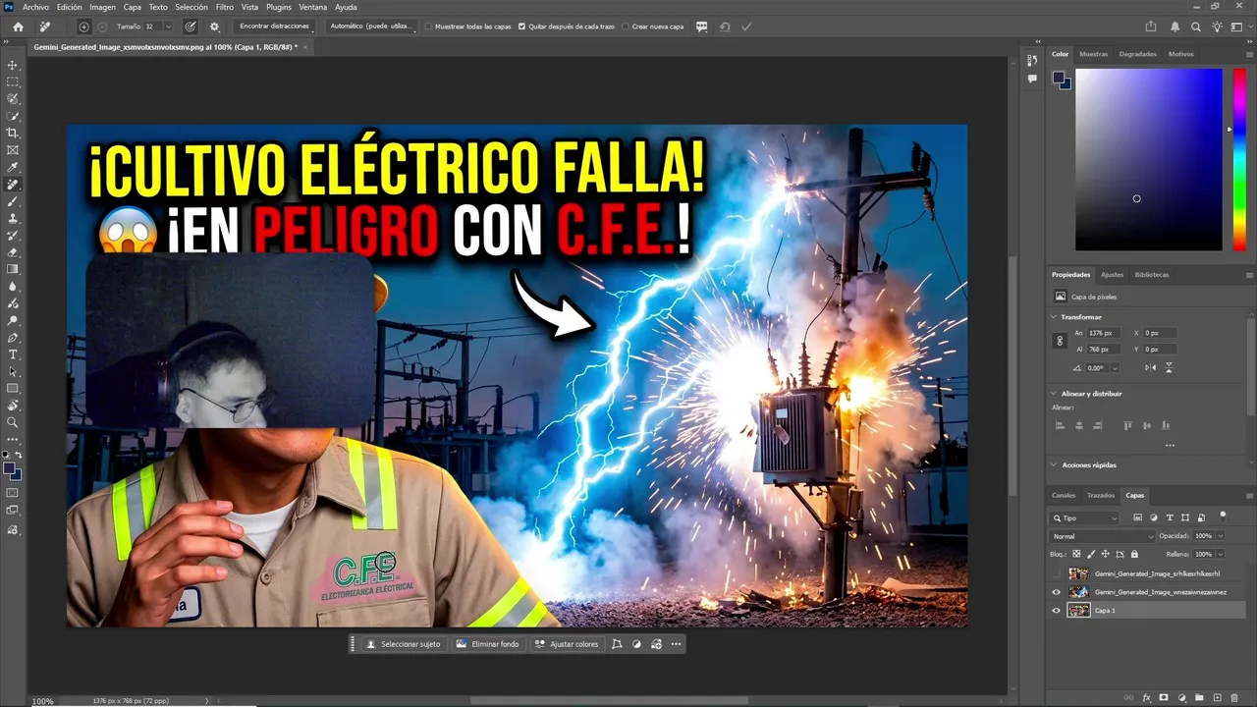
Task: Select the Brush tool
Action: 13,201
